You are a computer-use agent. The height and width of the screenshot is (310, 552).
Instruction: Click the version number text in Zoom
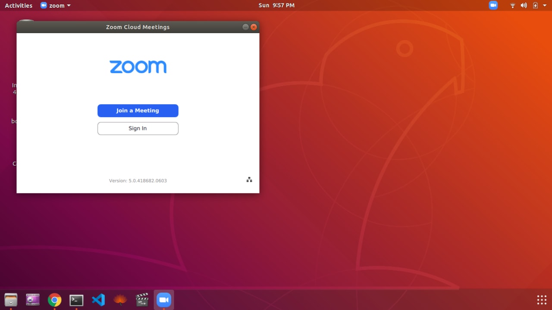coord(138,180)
